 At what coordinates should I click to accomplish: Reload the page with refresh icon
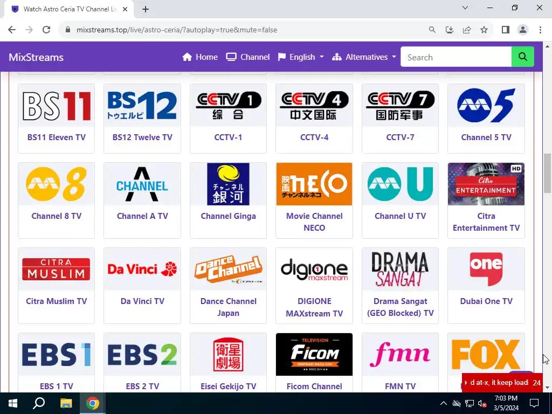pyautogui.click(x=46, y=30)
